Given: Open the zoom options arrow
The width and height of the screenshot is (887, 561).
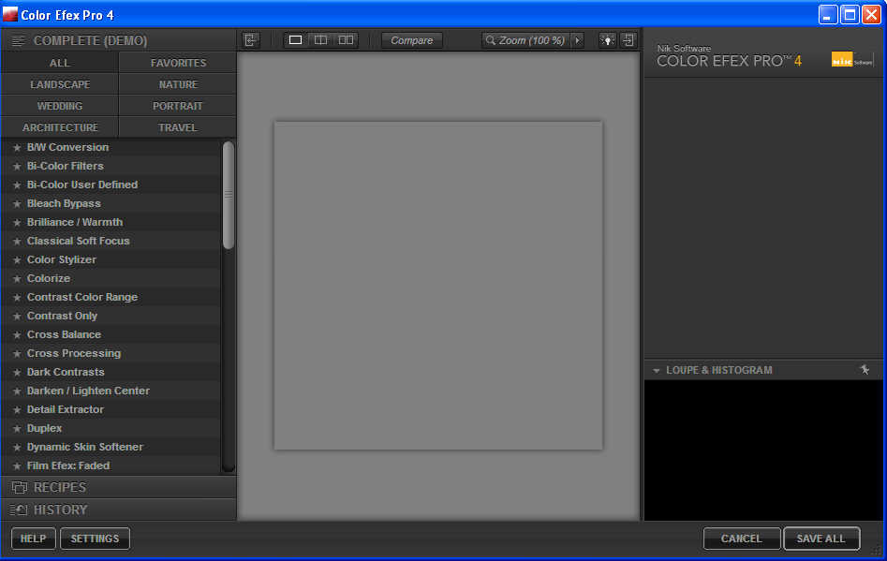Looking at the screenshot, I should 578,40.
